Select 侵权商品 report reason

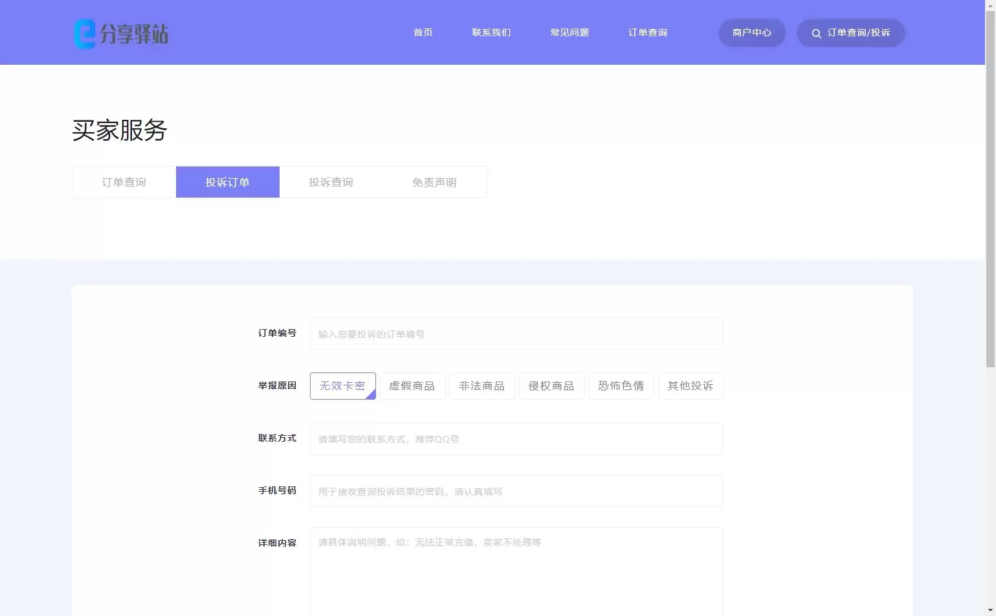tap(552, 386)
